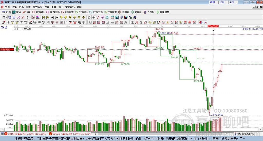The height and width of the screenshot is (141, 263).
Task: Toggle the first blue overlay icon after 日
Action: 10,17
